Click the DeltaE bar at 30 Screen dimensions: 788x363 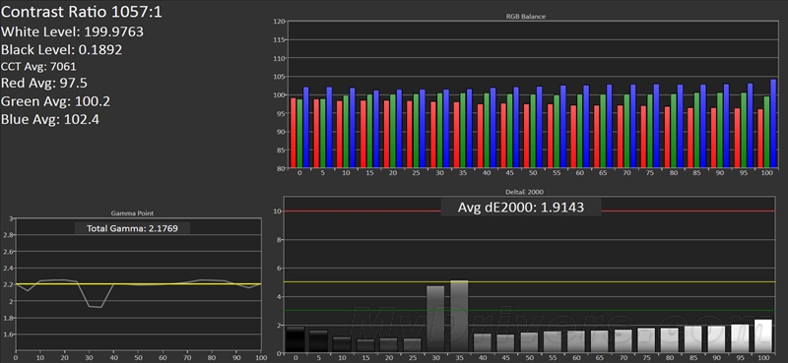[x=435, y=319]
